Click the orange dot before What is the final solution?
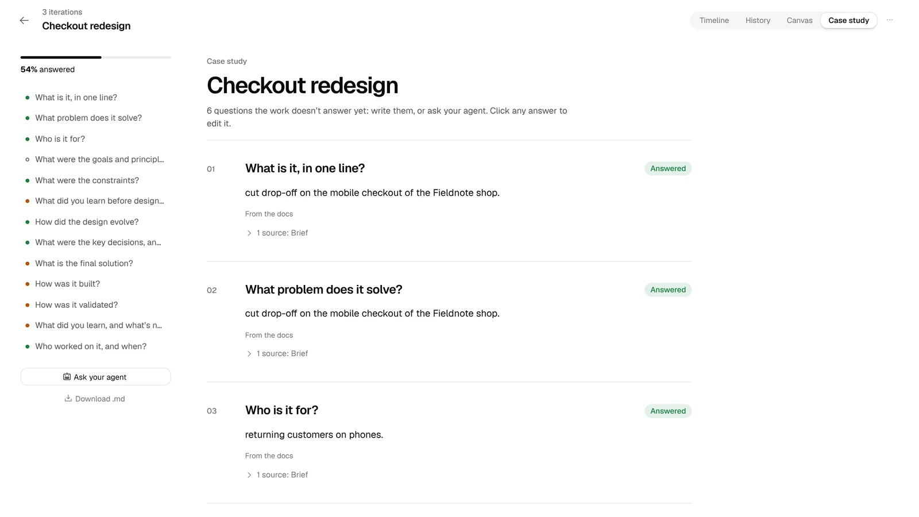The image size is (919, 517). 28,263
